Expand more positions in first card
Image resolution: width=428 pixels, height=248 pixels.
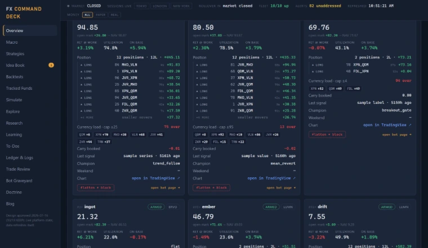(87, 117)
